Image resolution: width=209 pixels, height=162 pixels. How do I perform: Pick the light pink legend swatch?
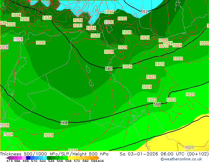pyautogui.click(x=24, y=158)
